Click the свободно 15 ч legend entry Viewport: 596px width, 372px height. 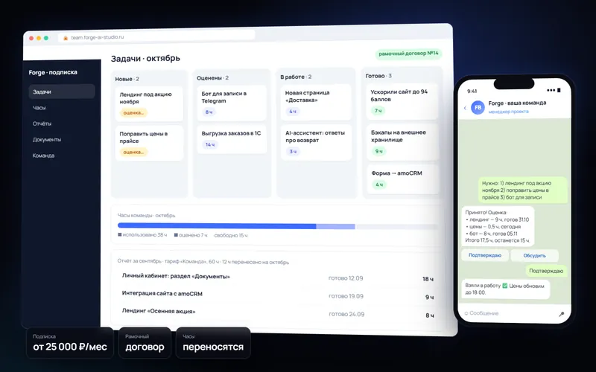(231, 235)
